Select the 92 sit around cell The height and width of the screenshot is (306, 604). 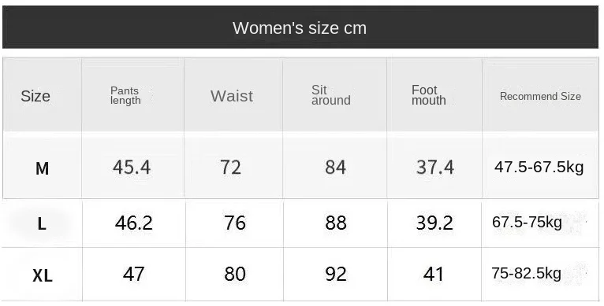click(336, 274)
